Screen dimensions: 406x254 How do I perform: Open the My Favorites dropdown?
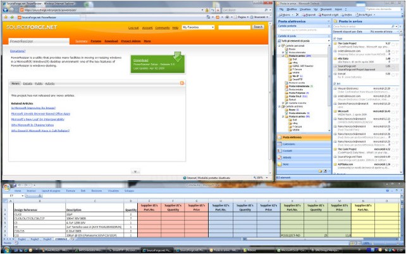(x=198, y=27)
